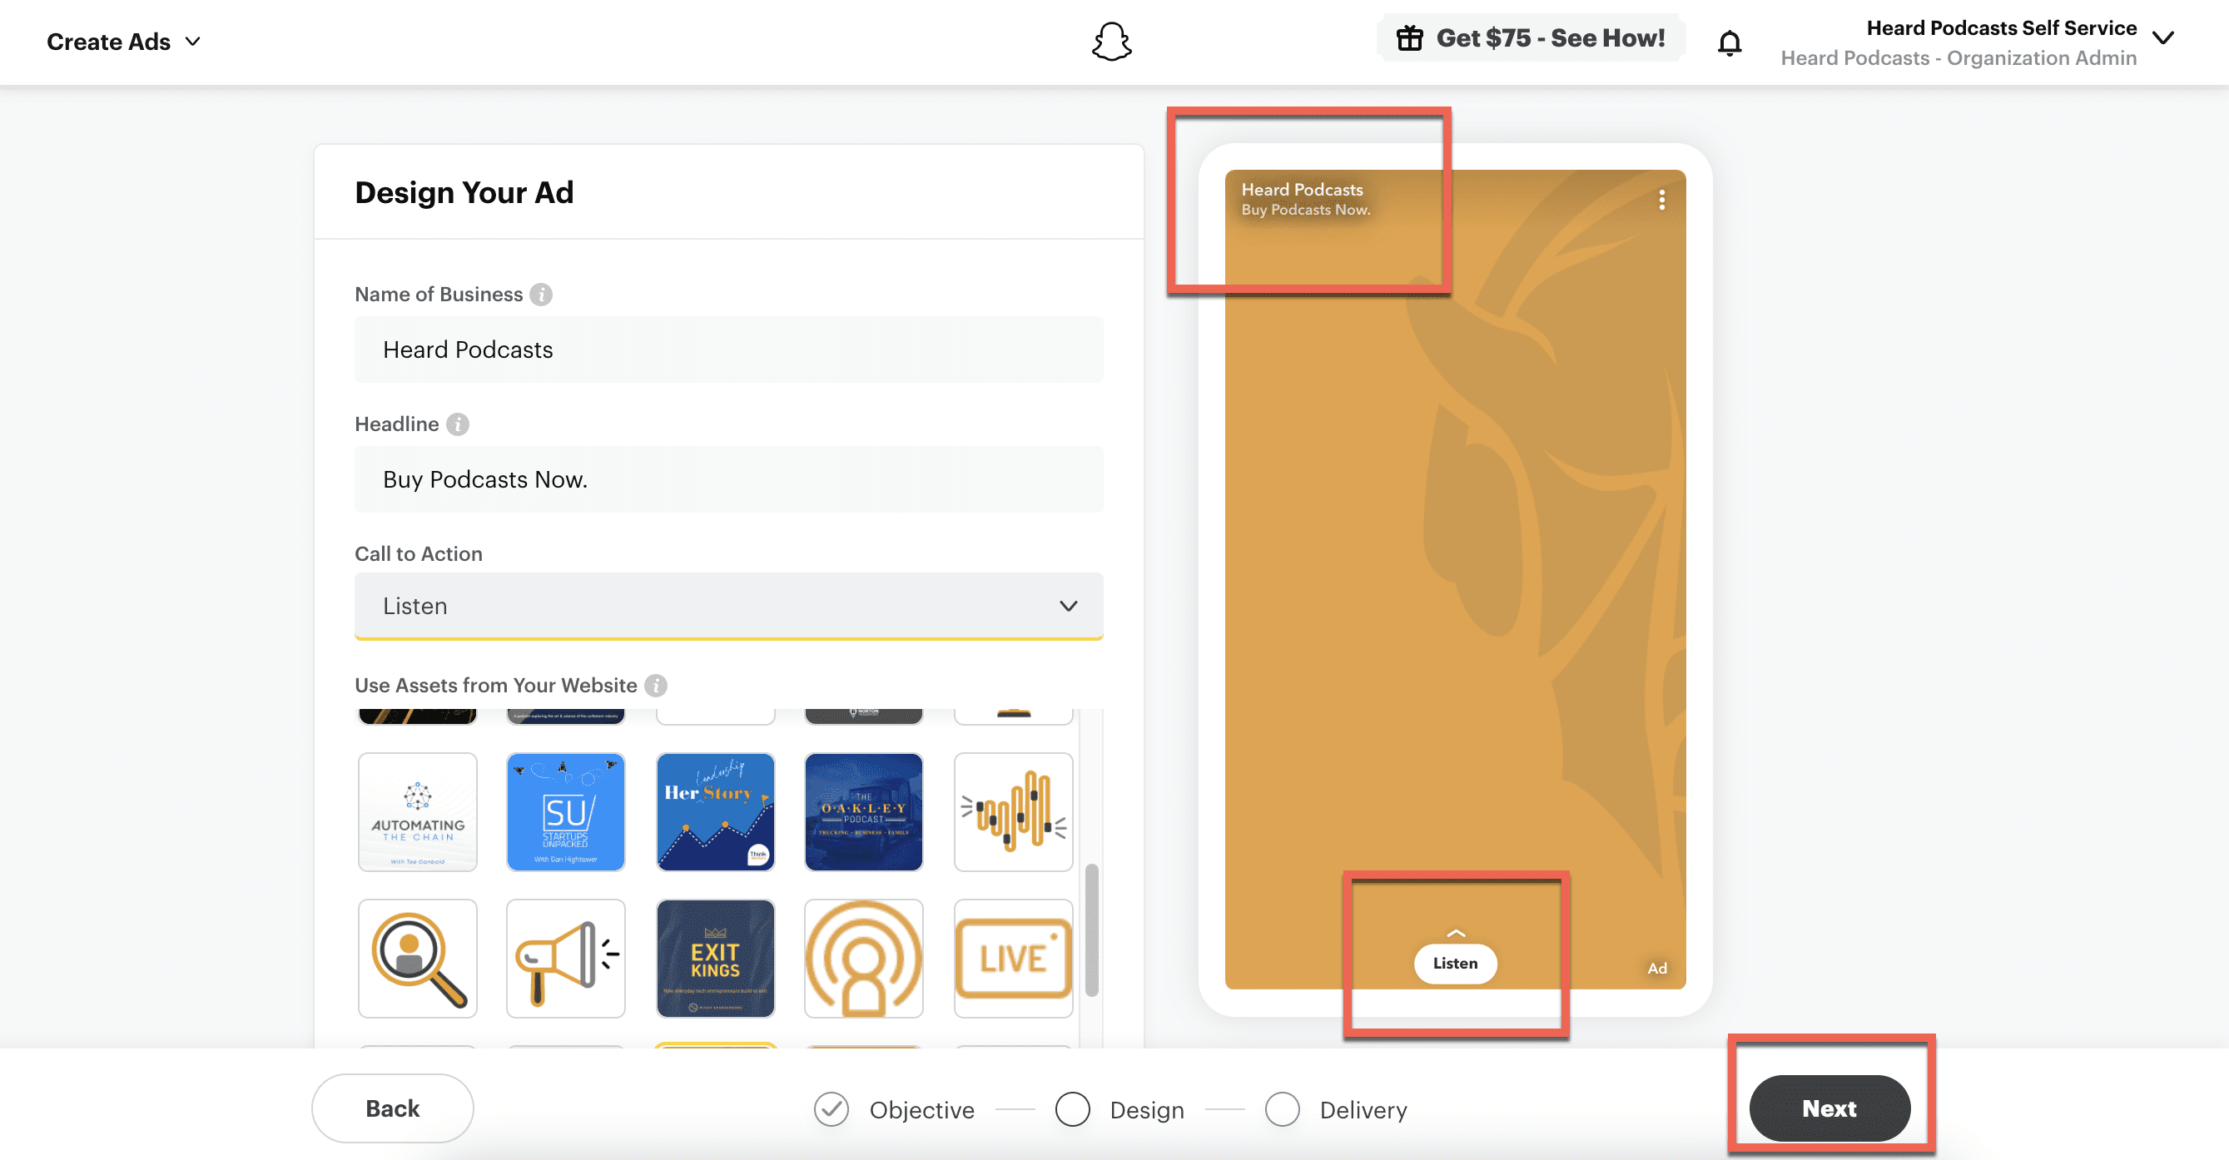Click the Design step circle
This screenshot has height=1160, width=2229.
1072,1109
